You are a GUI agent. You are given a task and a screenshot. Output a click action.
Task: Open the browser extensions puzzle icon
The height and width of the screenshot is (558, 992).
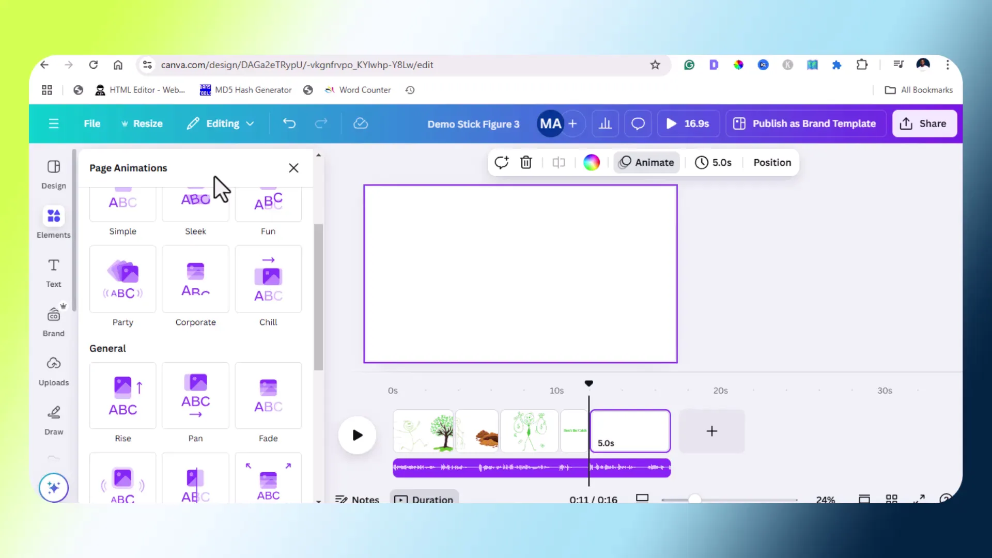[862, 65]
